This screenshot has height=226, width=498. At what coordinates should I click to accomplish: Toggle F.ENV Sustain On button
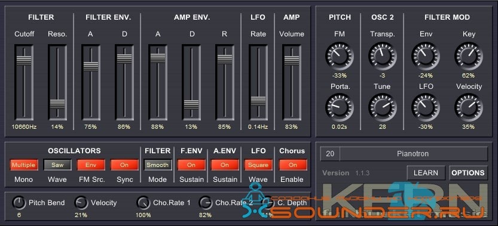click(191, 165)
